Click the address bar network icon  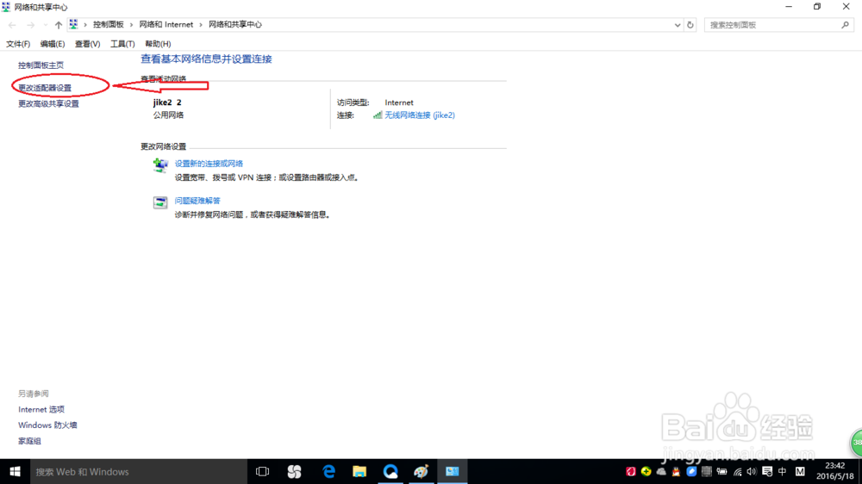73,24
